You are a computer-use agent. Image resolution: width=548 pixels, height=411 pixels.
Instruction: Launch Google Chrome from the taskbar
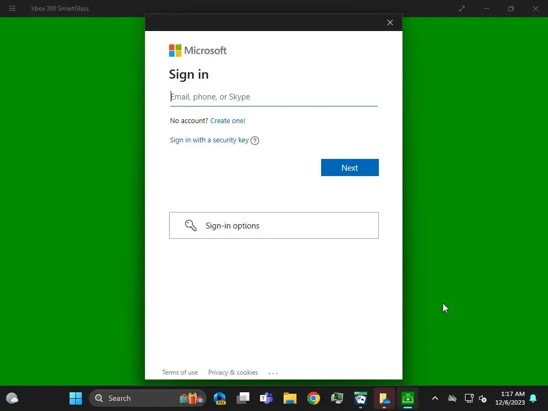pyautogui.click(x=314, y=398)
